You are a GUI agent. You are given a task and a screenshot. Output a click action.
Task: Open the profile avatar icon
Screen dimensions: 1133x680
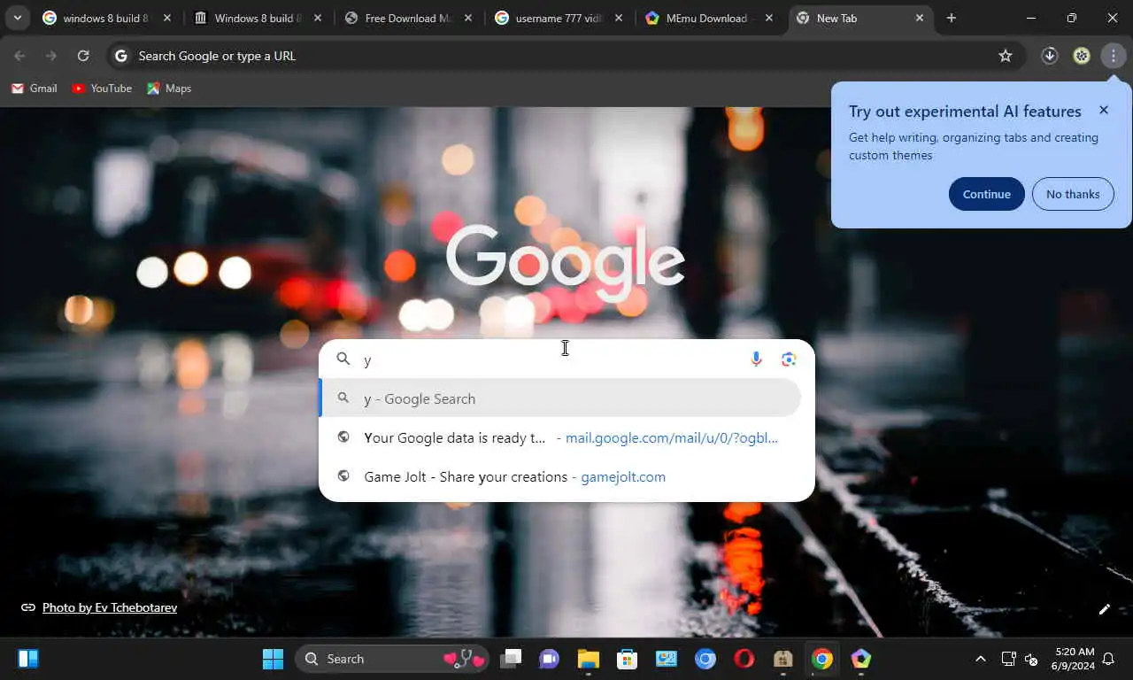tap(1082, 56)
